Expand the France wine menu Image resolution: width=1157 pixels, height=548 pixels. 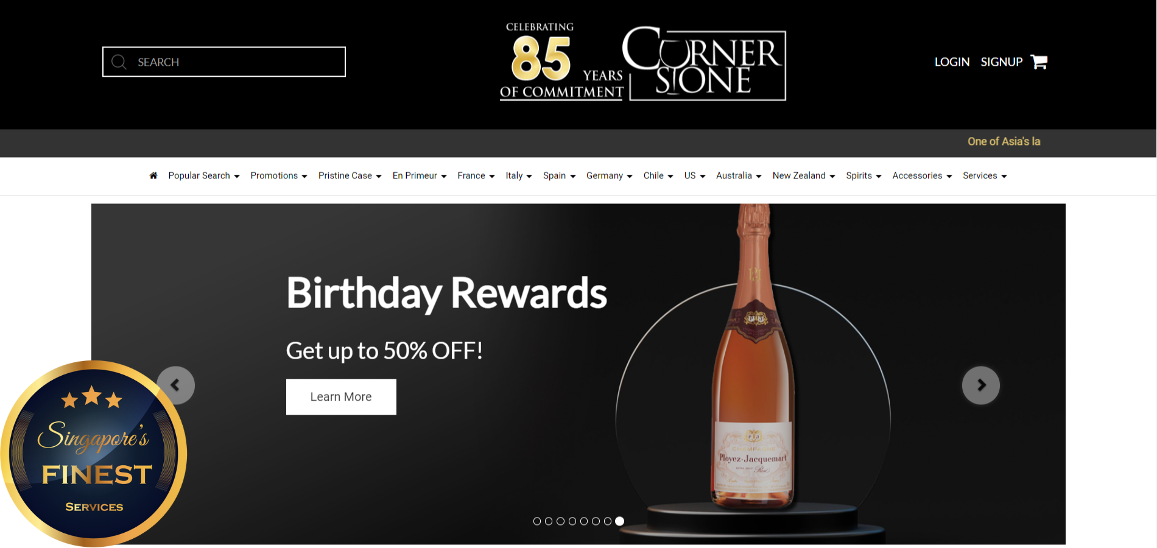476,175
